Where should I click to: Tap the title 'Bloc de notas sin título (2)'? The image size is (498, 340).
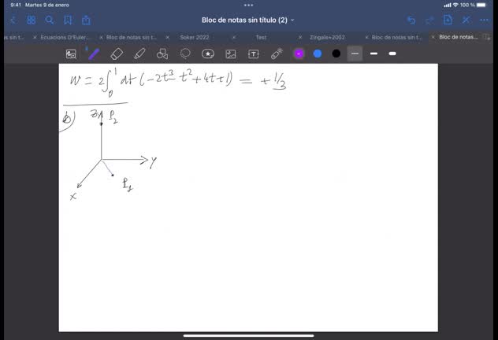click(x=244, y=20)
